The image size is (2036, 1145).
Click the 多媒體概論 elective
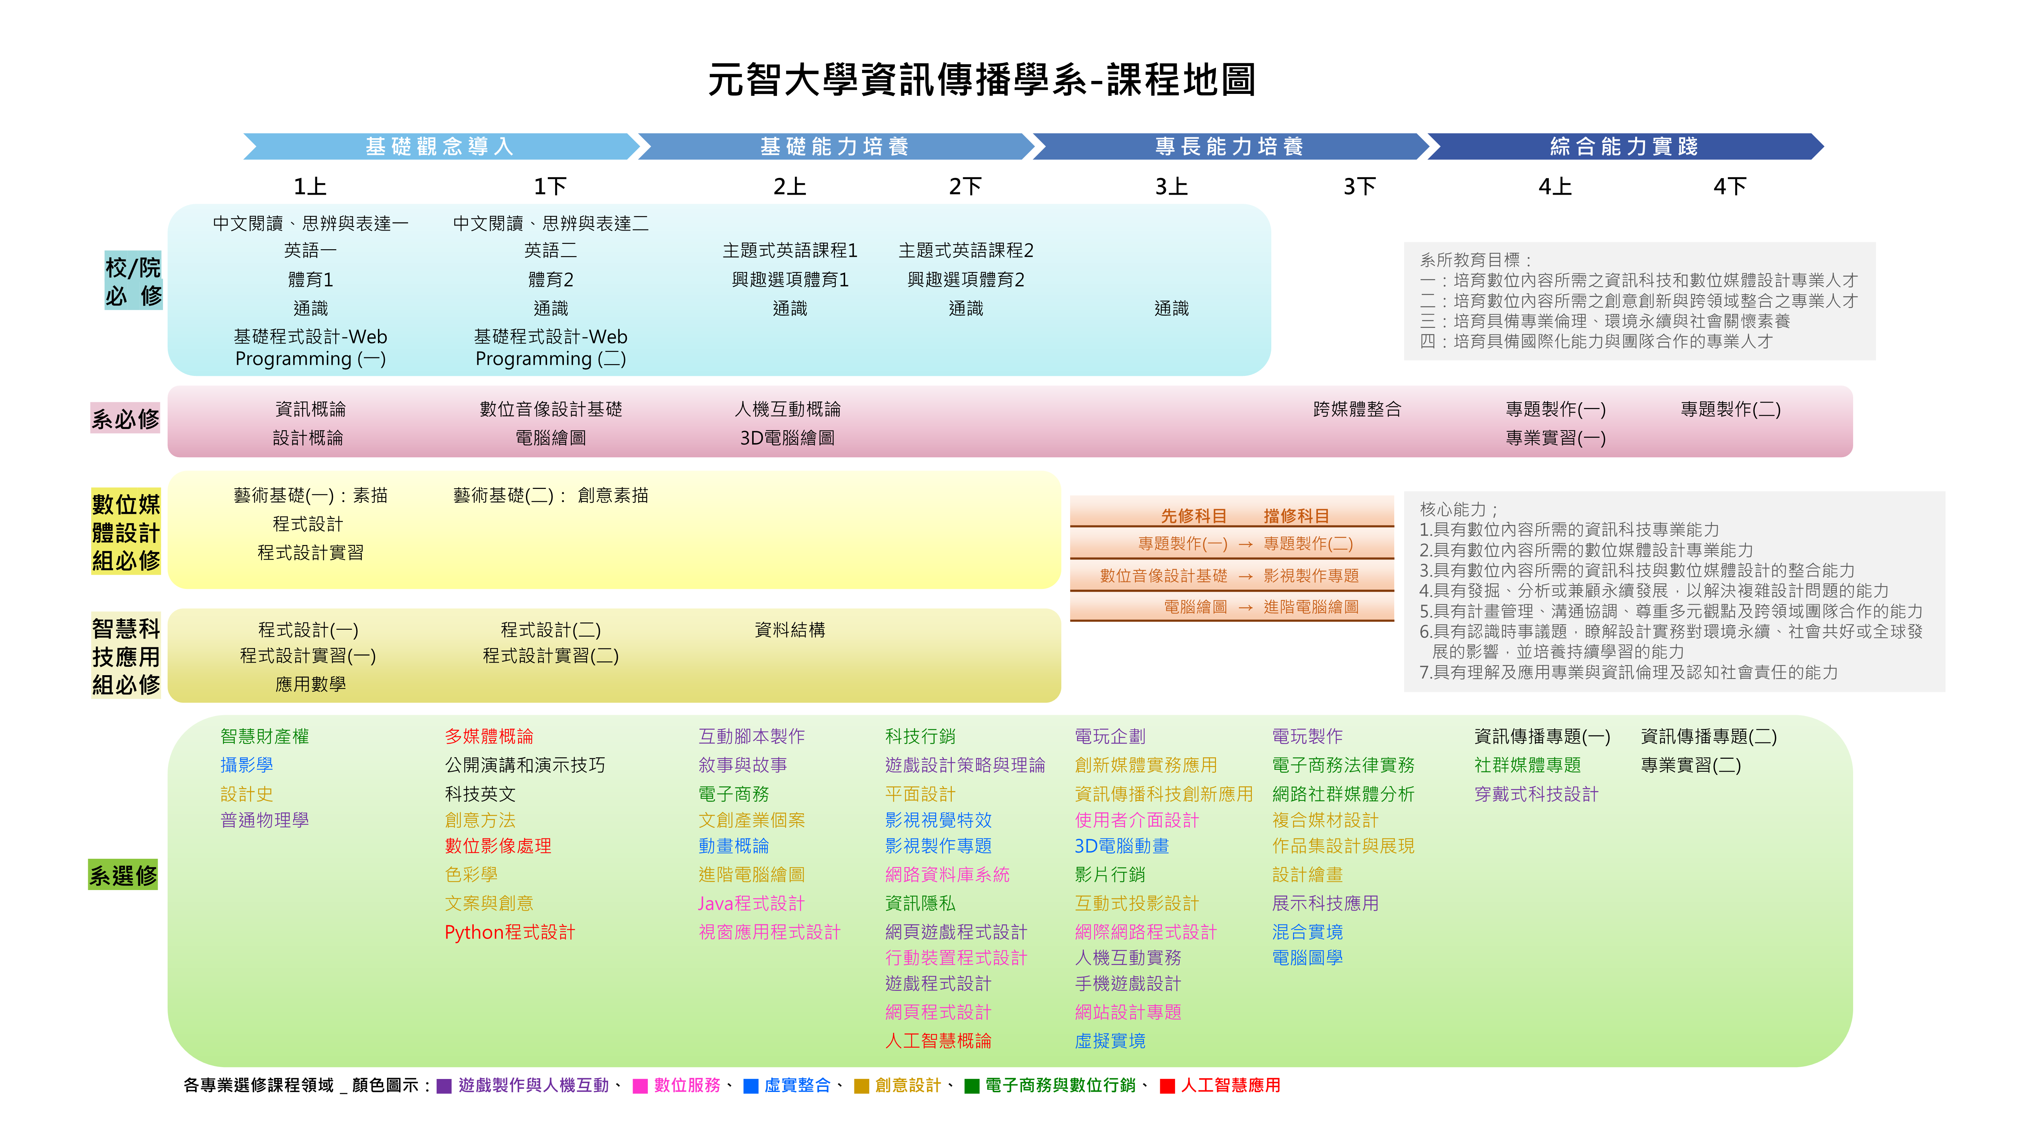(x=489, y=737)
